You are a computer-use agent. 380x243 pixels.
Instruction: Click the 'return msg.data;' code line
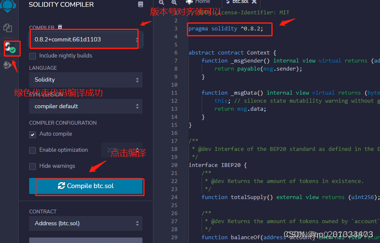[240, 109]
